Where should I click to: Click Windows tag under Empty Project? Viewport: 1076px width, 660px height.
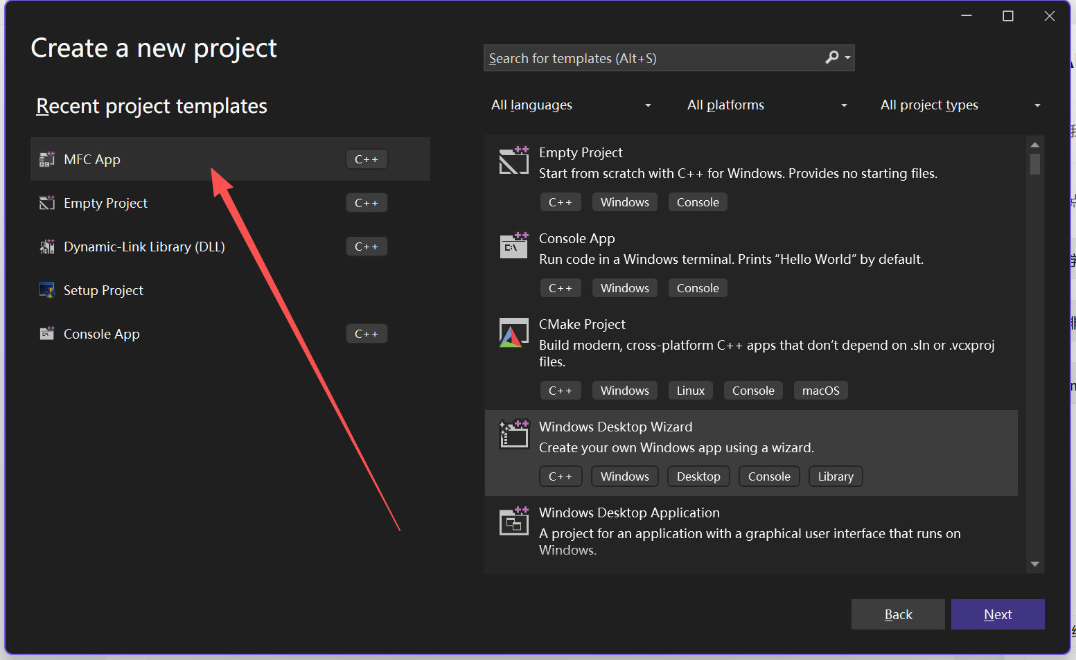pyautogui.click(x=625, y=202)
